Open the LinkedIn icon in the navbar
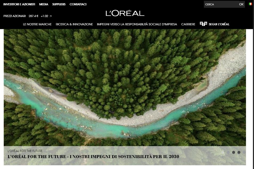 pyautogui.click(x=206, y=23)
